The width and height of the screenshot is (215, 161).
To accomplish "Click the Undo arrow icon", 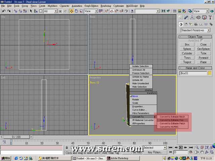I will [x=4, y=11].
